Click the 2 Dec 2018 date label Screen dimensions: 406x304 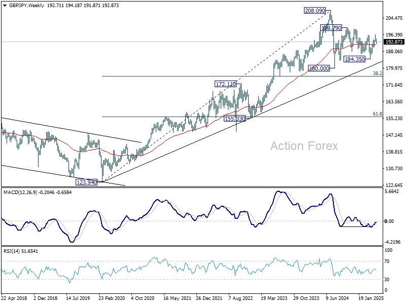coord(46,298)
